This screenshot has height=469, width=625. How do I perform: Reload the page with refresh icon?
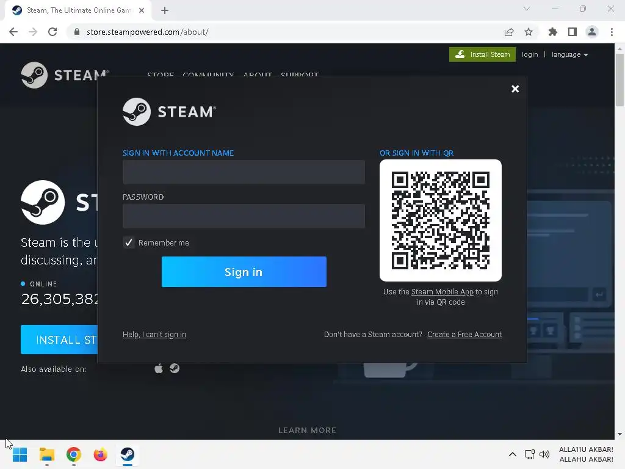pyautogui.click(x=52, y=32)
